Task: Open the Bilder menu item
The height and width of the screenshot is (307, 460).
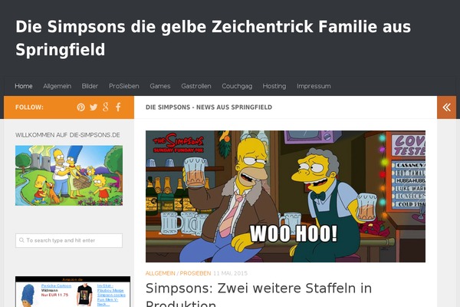Action: [x=90, y=86]
